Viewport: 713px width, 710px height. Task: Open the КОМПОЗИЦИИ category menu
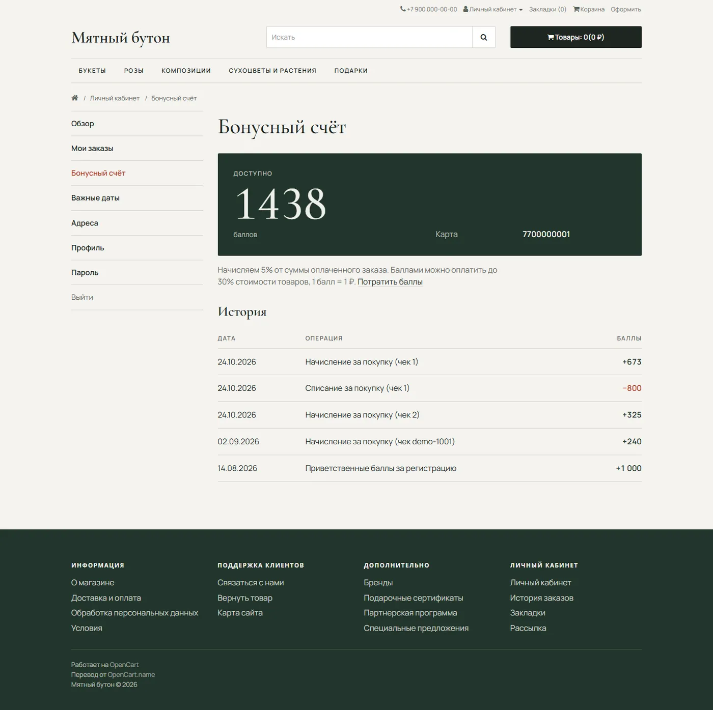pos(186,71)
